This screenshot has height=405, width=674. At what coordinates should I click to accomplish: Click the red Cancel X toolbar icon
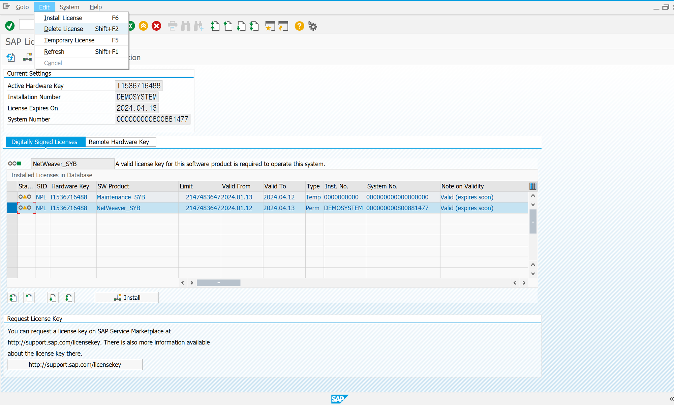click(156, 26)
